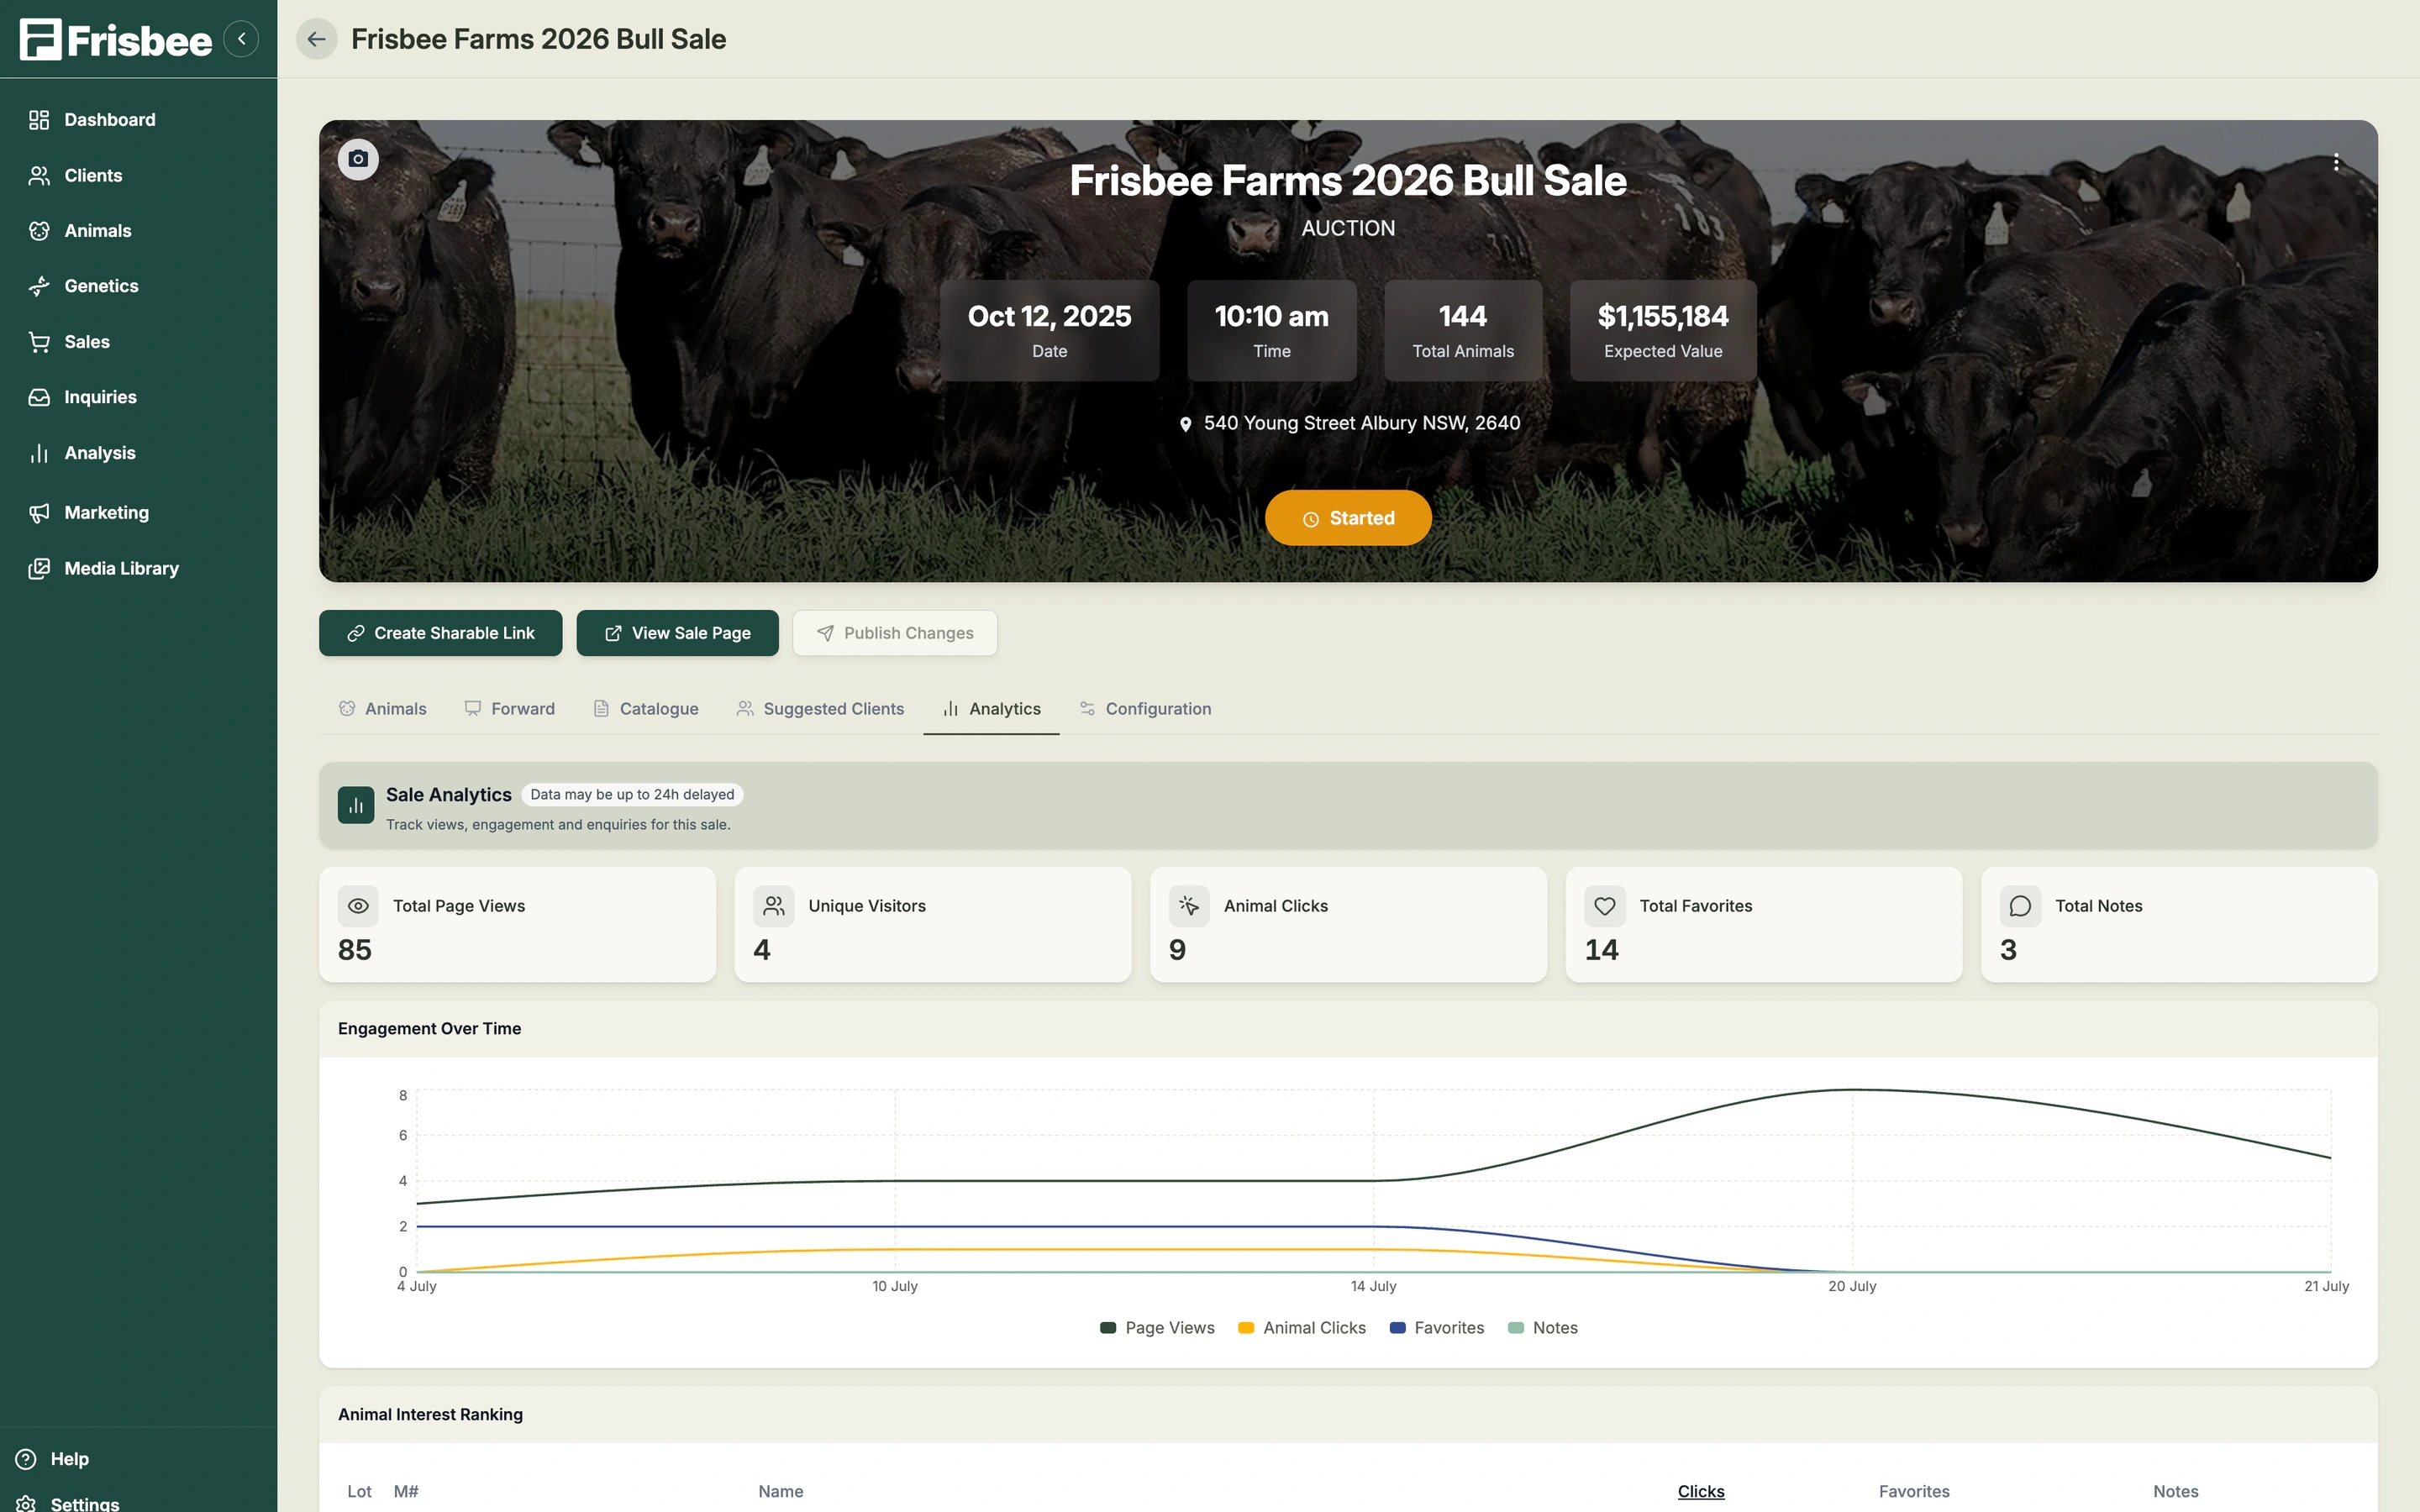Sort the ranking table by Notes

(2176, 1492)
